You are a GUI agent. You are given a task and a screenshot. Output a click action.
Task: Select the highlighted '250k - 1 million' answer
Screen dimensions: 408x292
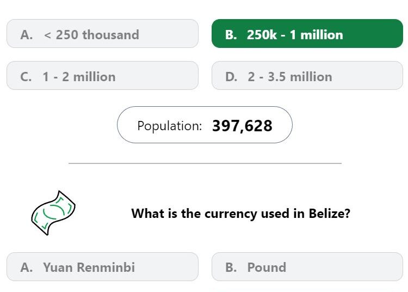coord(307,34)
